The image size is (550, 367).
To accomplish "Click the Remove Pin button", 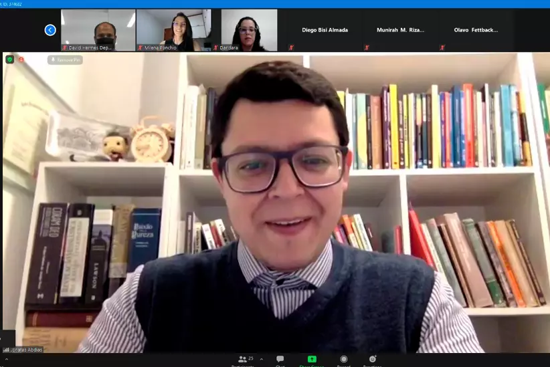I will pyautogui.click(x=65, y=60).
